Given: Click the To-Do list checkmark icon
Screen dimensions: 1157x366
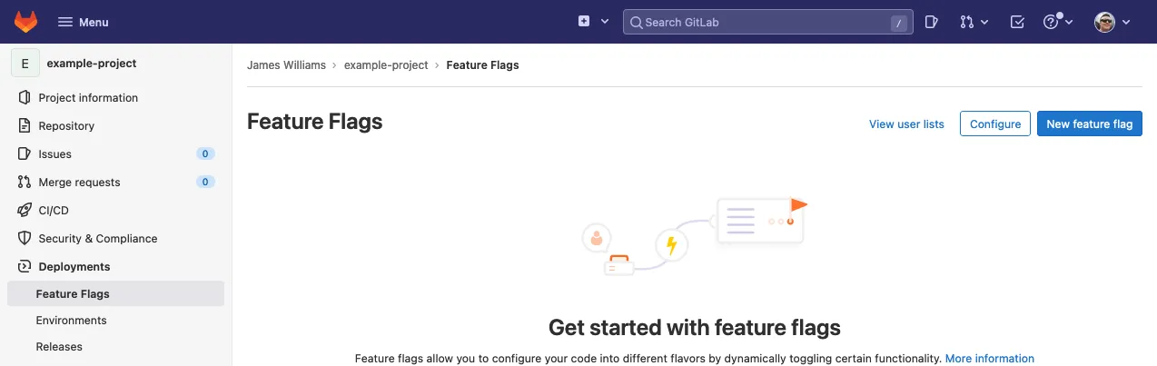Looking at the screenshot, I should click(x=1017, y=22).
